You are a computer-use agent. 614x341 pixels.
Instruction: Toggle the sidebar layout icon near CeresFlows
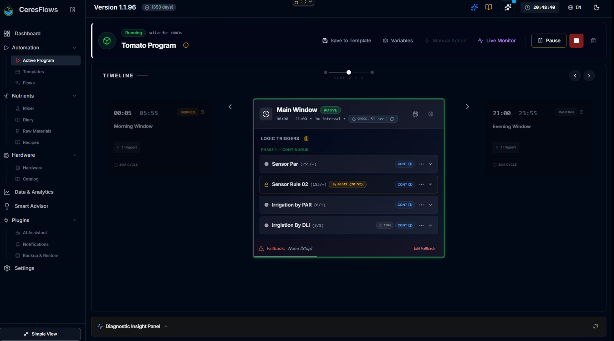pos(72,10)
